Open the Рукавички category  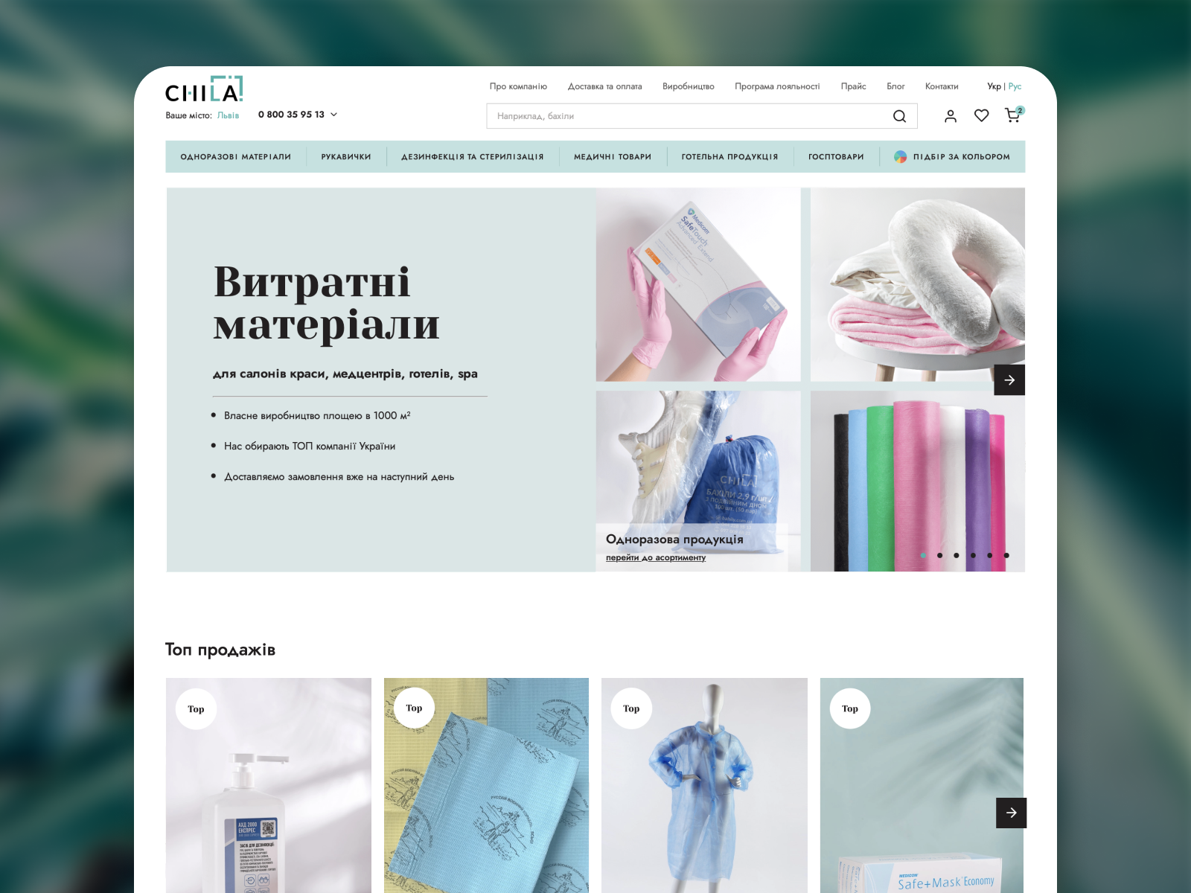(346, 157)
